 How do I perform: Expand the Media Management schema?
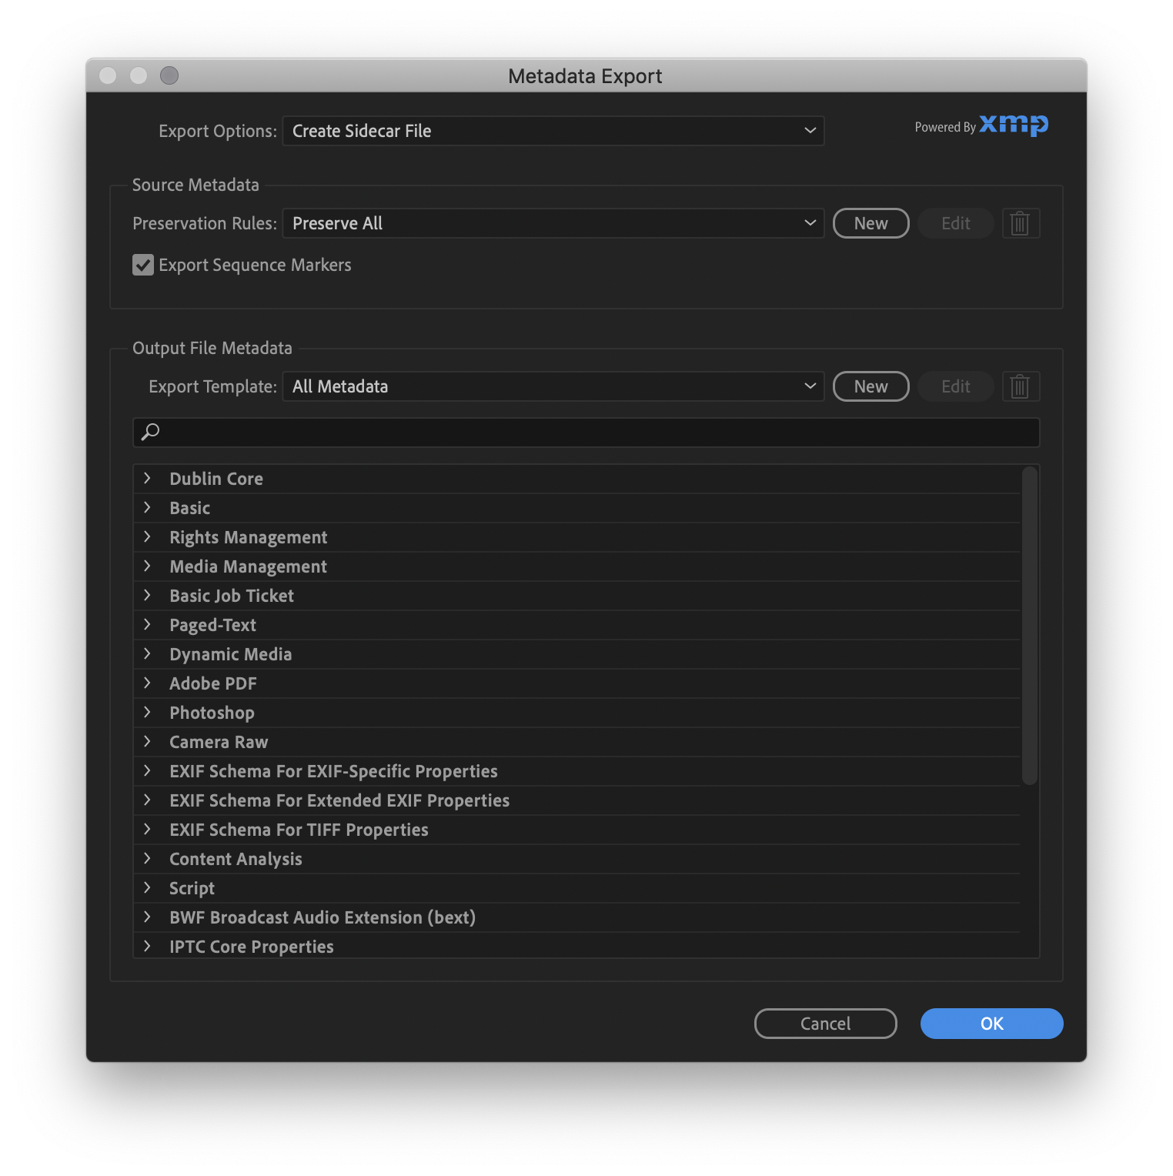pyautogui.click(x=147, y=566)
